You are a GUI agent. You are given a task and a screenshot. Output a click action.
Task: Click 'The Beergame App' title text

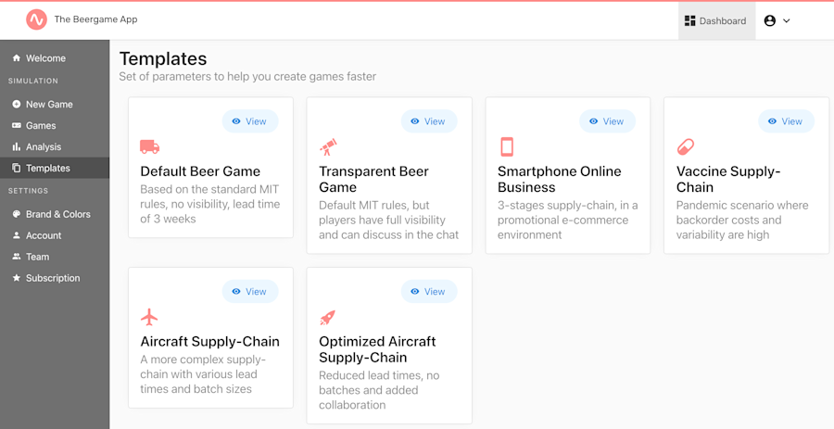[95, 19]
